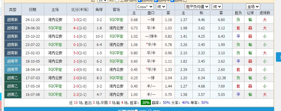Click home team 河内公安 in the 18-10-05 row
The image size is (281, 111).
click(55, 61)
